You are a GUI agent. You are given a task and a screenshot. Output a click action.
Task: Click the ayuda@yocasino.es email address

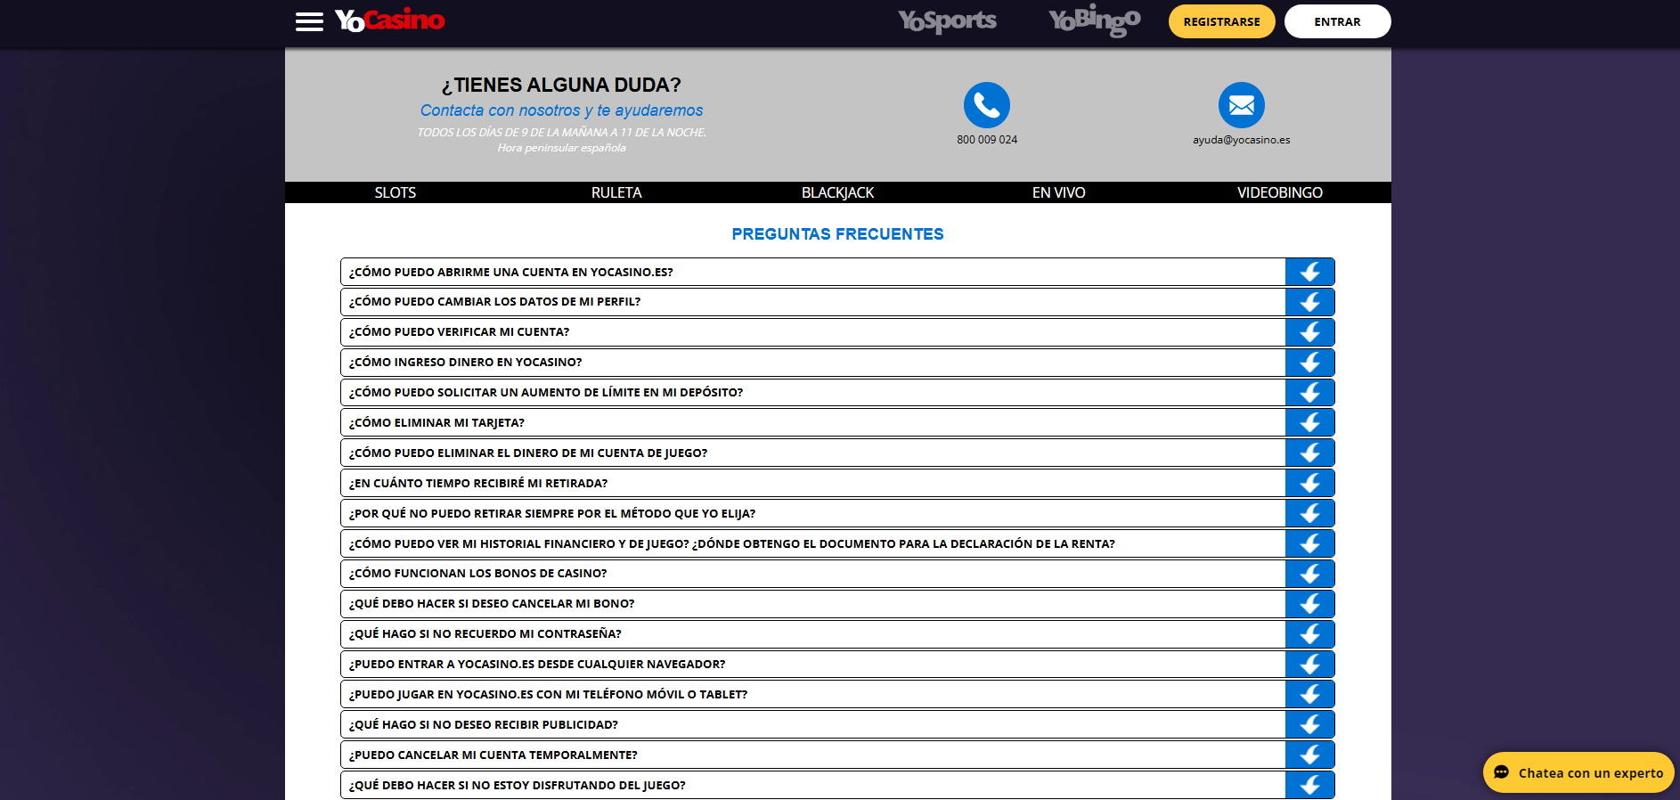[1241, 140]
